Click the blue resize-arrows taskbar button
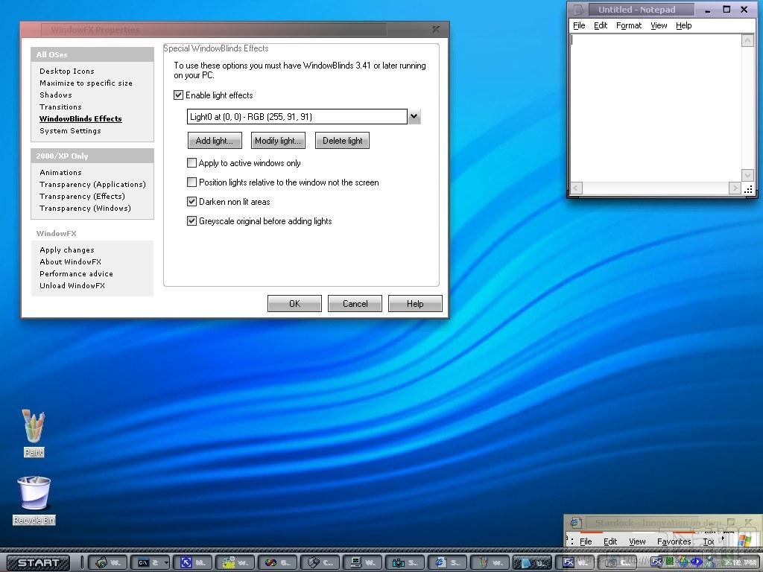Screen dimensions: 763x572 click(194, 563)
